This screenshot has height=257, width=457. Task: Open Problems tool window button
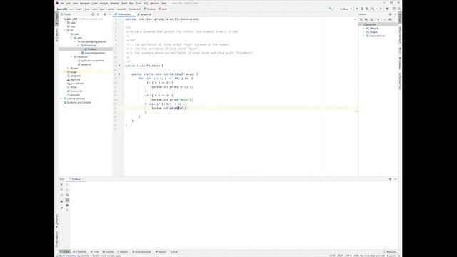click(79, 252)
